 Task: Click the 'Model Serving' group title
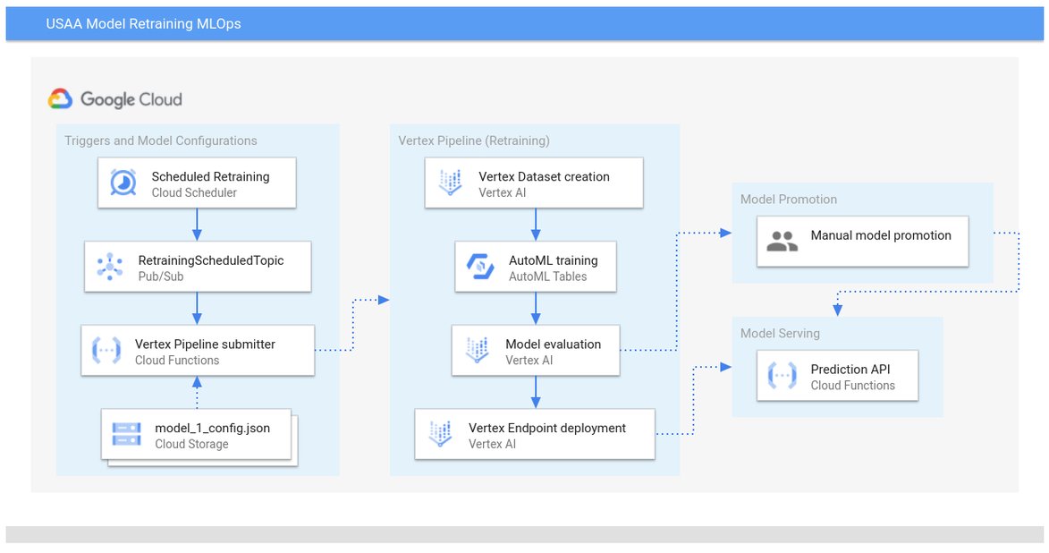pyautogui.click(x=780, y=334)
